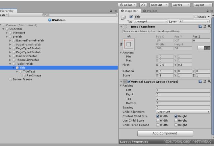
Task: Click the Add Component button
Action: pos(165,133)
